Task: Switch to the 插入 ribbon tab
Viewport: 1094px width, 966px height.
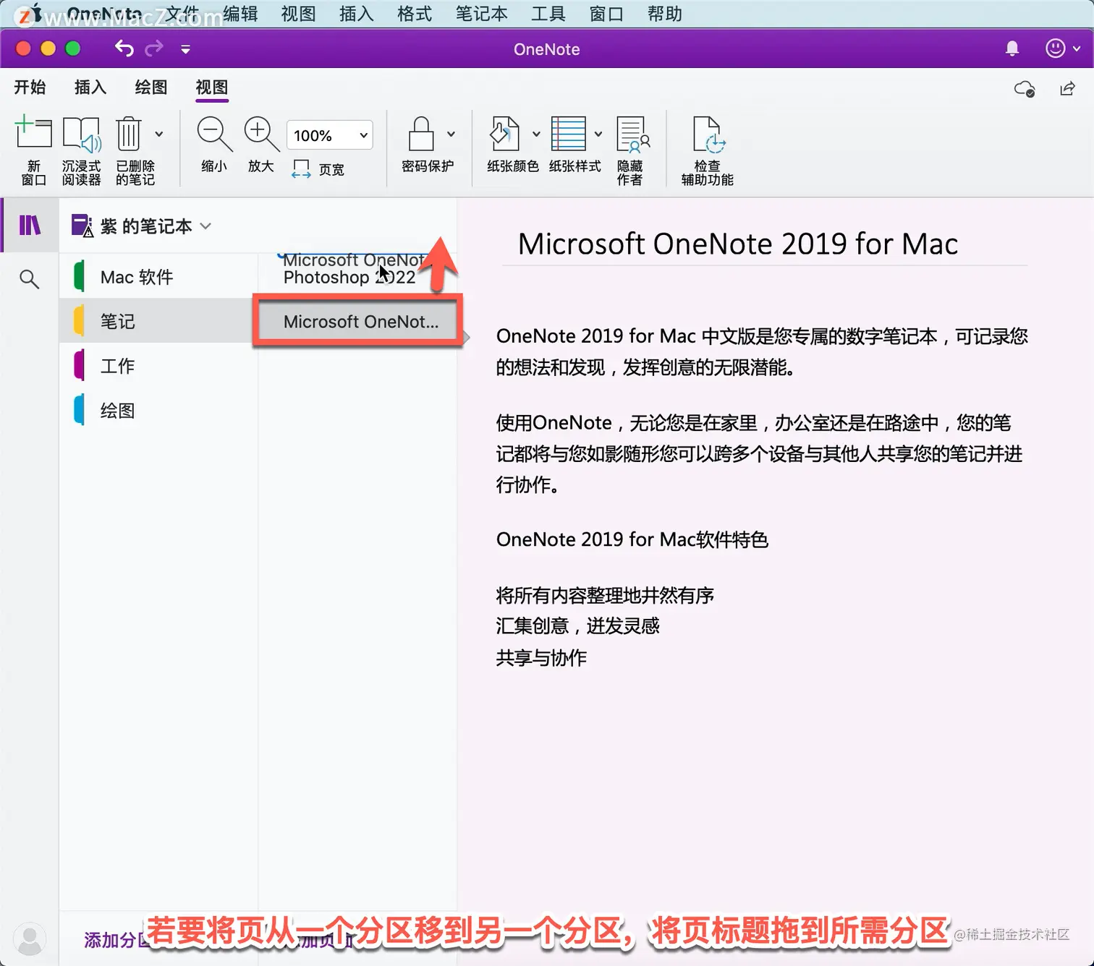Action: point(90,87)
